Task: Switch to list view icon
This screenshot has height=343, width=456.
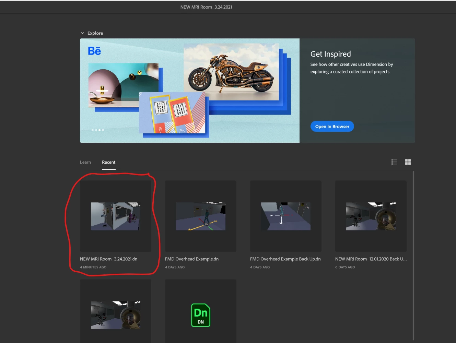Action: click(x=394, y=162)
